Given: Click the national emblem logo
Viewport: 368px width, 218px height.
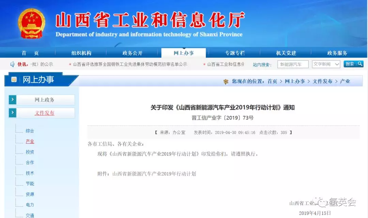Looking at the screenshot, I should [31, 23].
